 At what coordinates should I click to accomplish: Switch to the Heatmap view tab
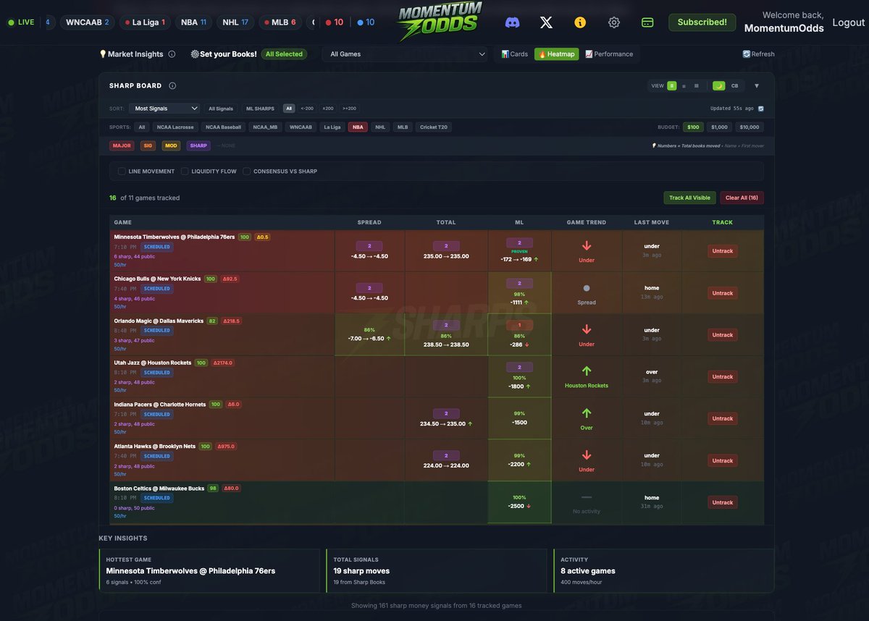coord(557,54)
